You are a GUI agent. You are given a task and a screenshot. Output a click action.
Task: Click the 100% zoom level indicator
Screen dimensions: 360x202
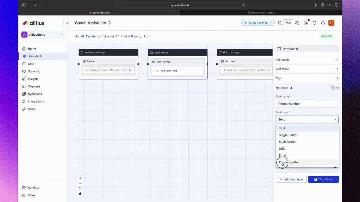click(288, 23)
